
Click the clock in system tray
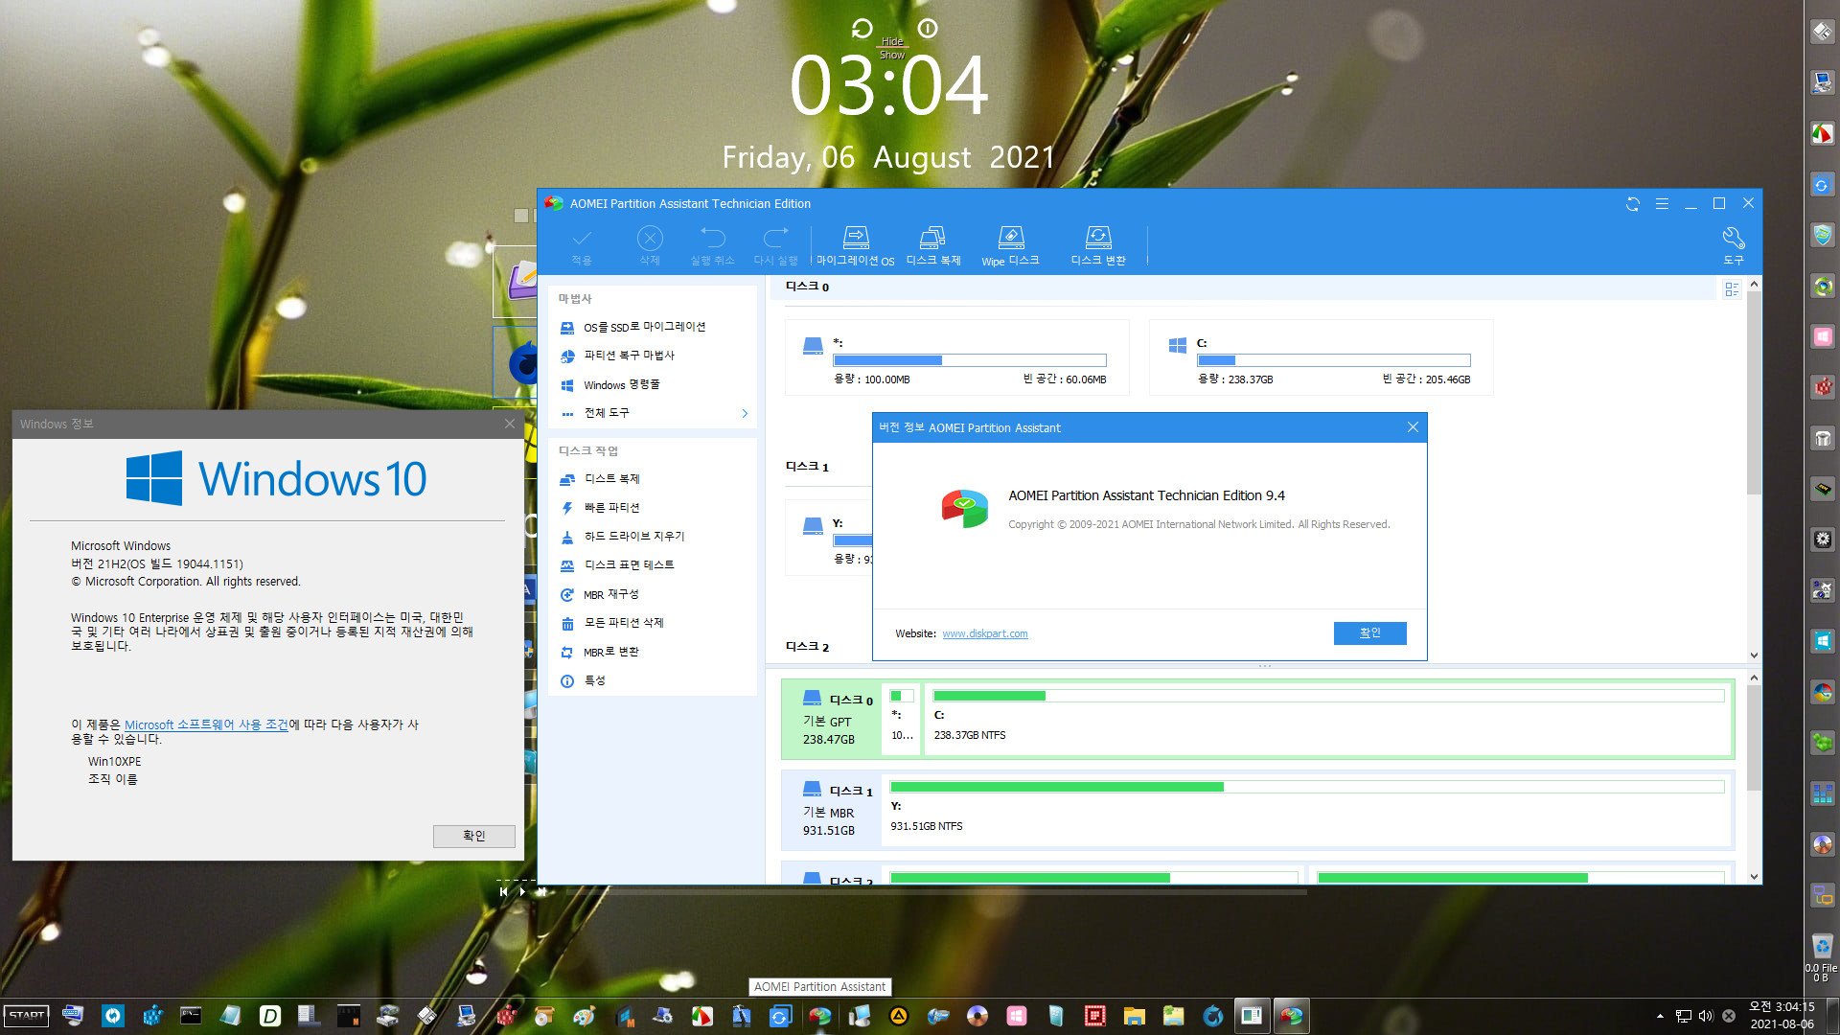pyautogui.click(x=1782, y=1015)
